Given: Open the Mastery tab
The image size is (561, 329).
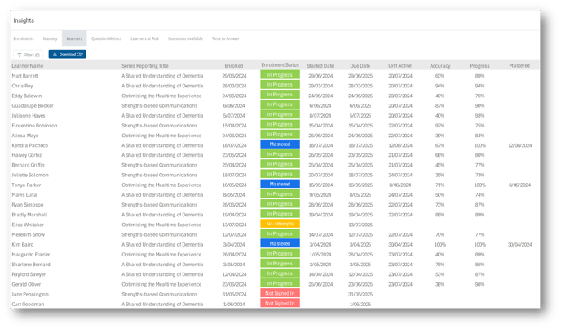Looking at the screenshot, I should point(51,38).
